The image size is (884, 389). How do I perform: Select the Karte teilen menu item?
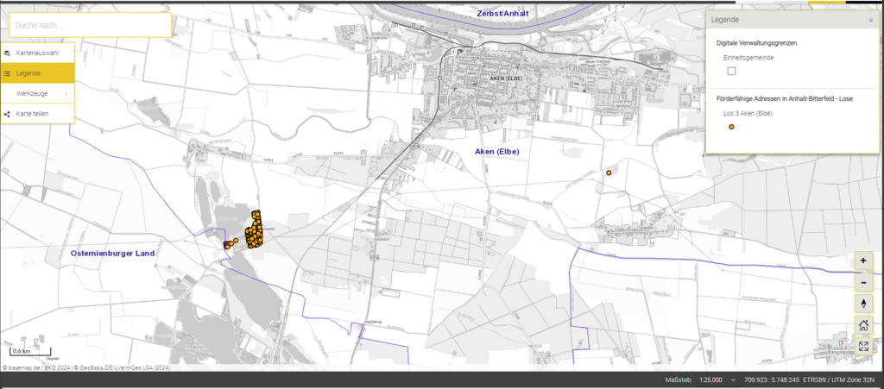(32, 114)
